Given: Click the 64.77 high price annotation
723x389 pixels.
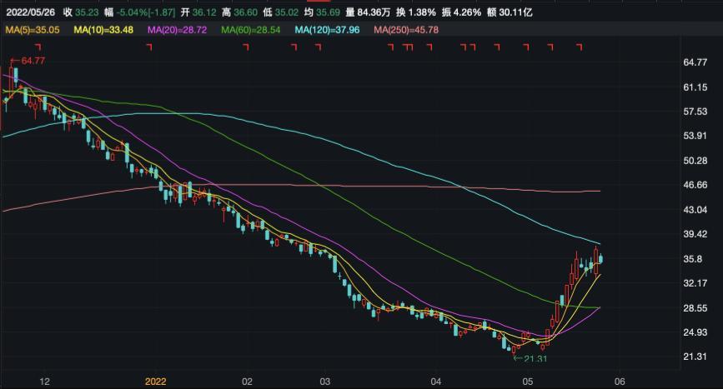Looking at the screenshot, I should tap(32, 61).
